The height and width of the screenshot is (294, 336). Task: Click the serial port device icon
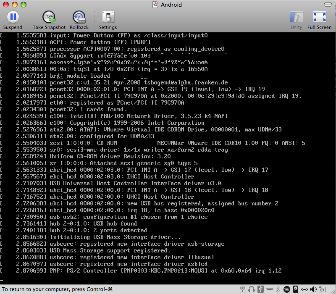pos(269,289)
